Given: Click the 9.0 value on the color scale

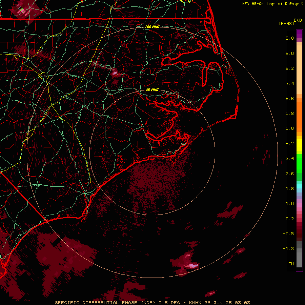Looking at the screenshot, I should [x=290, y=53].
